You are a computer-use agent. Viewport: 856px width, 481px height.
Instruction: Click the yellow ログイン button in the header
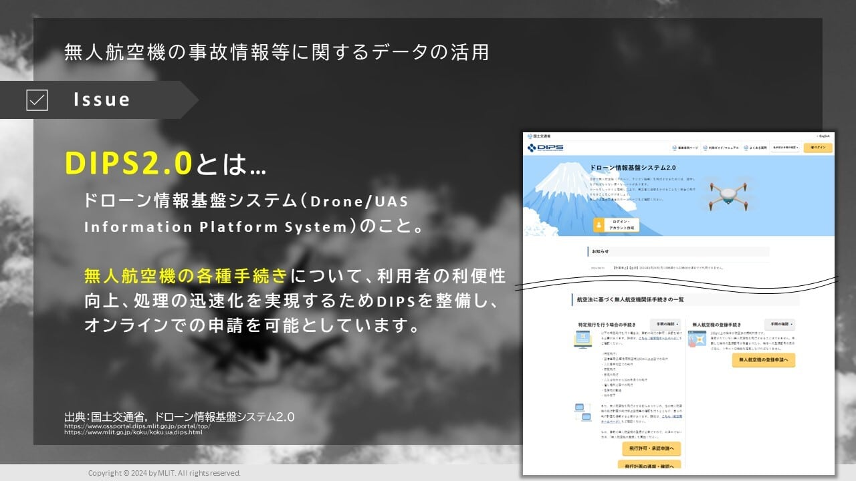pyautogui.click(x=818, y=148)
